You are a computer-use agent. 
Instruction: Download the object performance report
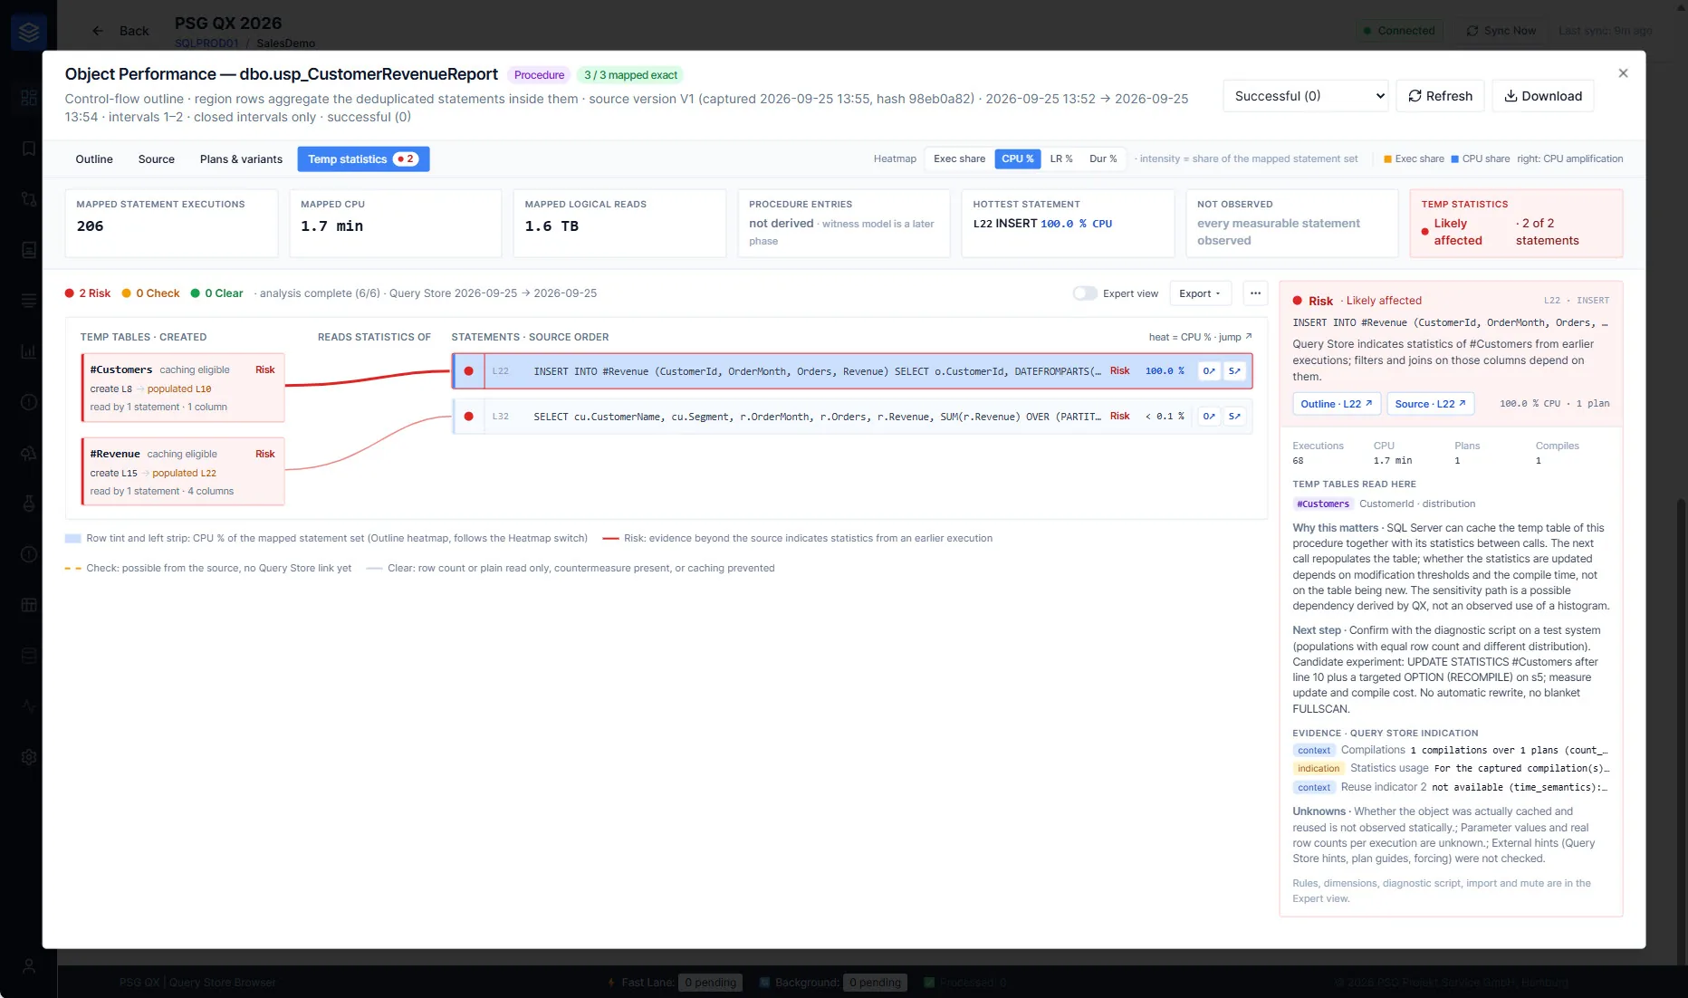pyautogui.click(x=1543, y=96)
